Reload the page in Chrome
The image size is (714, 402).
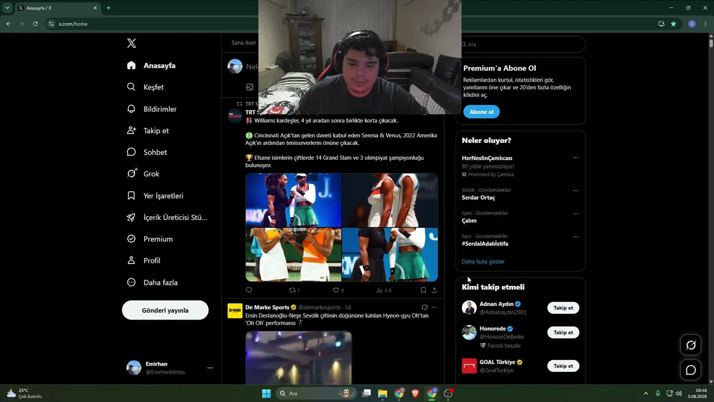click(x=35, y=24)
